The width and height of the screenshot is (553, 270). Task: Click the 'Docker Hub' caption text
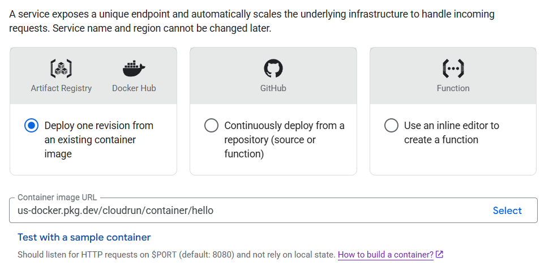[134, 88]
